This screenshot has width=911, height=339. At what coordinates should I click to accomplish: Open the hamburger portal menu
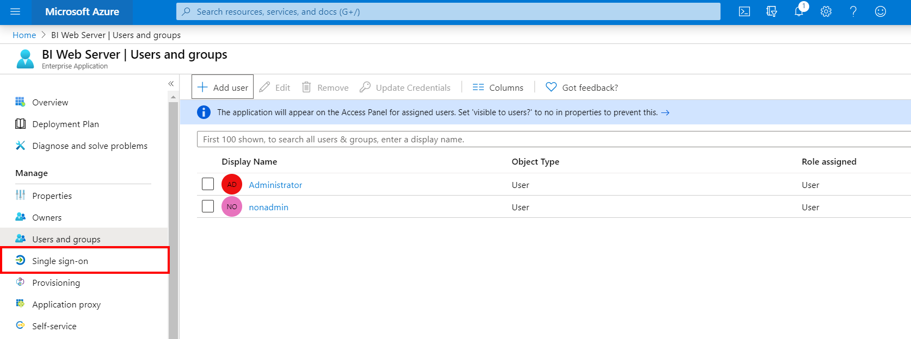click(x=15, y=11)
